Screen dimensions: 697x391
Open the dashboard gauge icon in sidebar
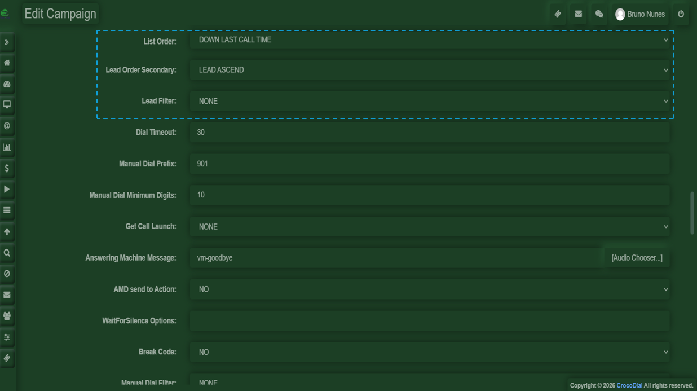coord(7,84)
